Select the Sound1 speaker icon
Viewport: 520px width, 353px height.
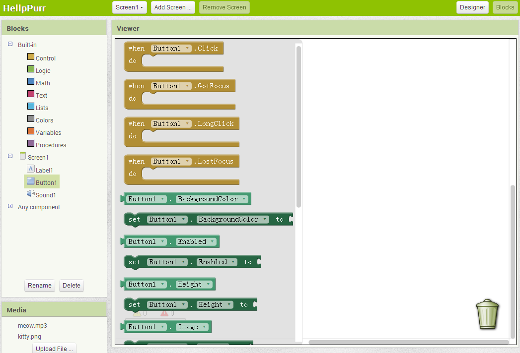[31, 194]
